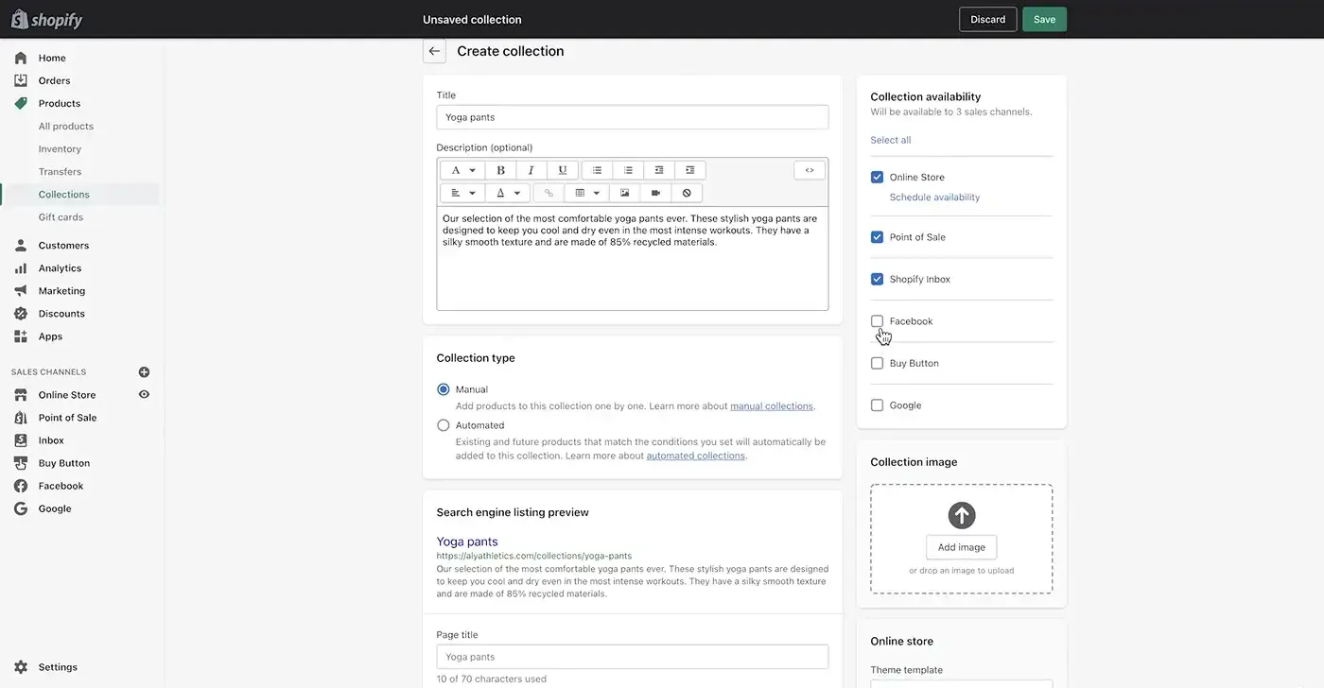Click the Add image button for collection image

(961, 547)
